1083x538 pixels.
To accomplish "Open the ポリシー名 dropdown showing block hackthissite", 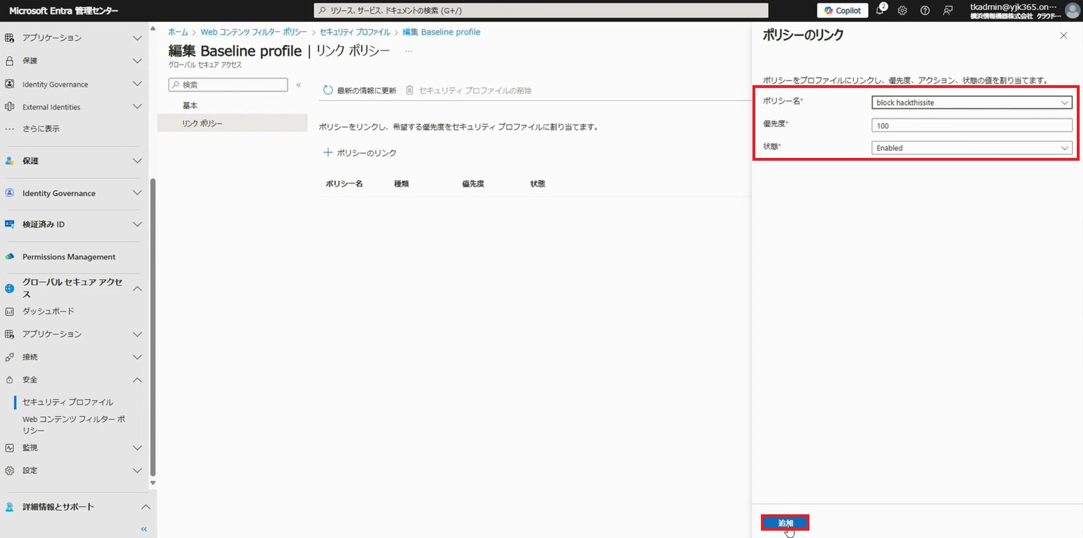I will [x=971, y=103].
